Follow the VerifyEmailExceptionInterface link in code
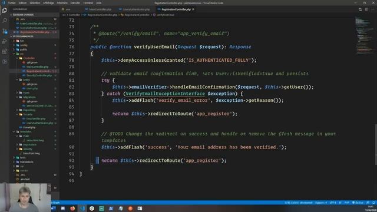The image size is (377, 212). coord(165,94)
